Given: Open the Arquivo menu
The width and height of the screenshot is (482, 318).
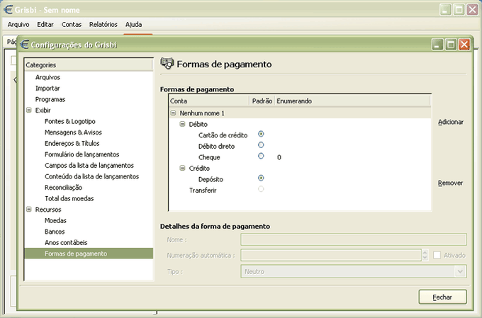Looking at the screenshot, I should (x=18, y=25).
